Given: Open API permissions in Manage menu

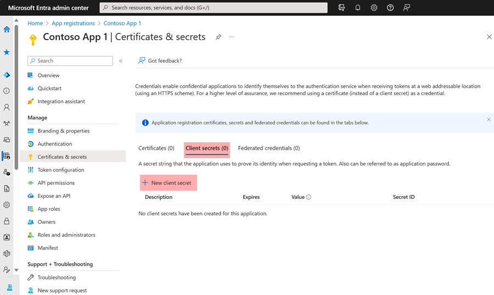Looking at the screenshot, I should [x=56, y=183].
